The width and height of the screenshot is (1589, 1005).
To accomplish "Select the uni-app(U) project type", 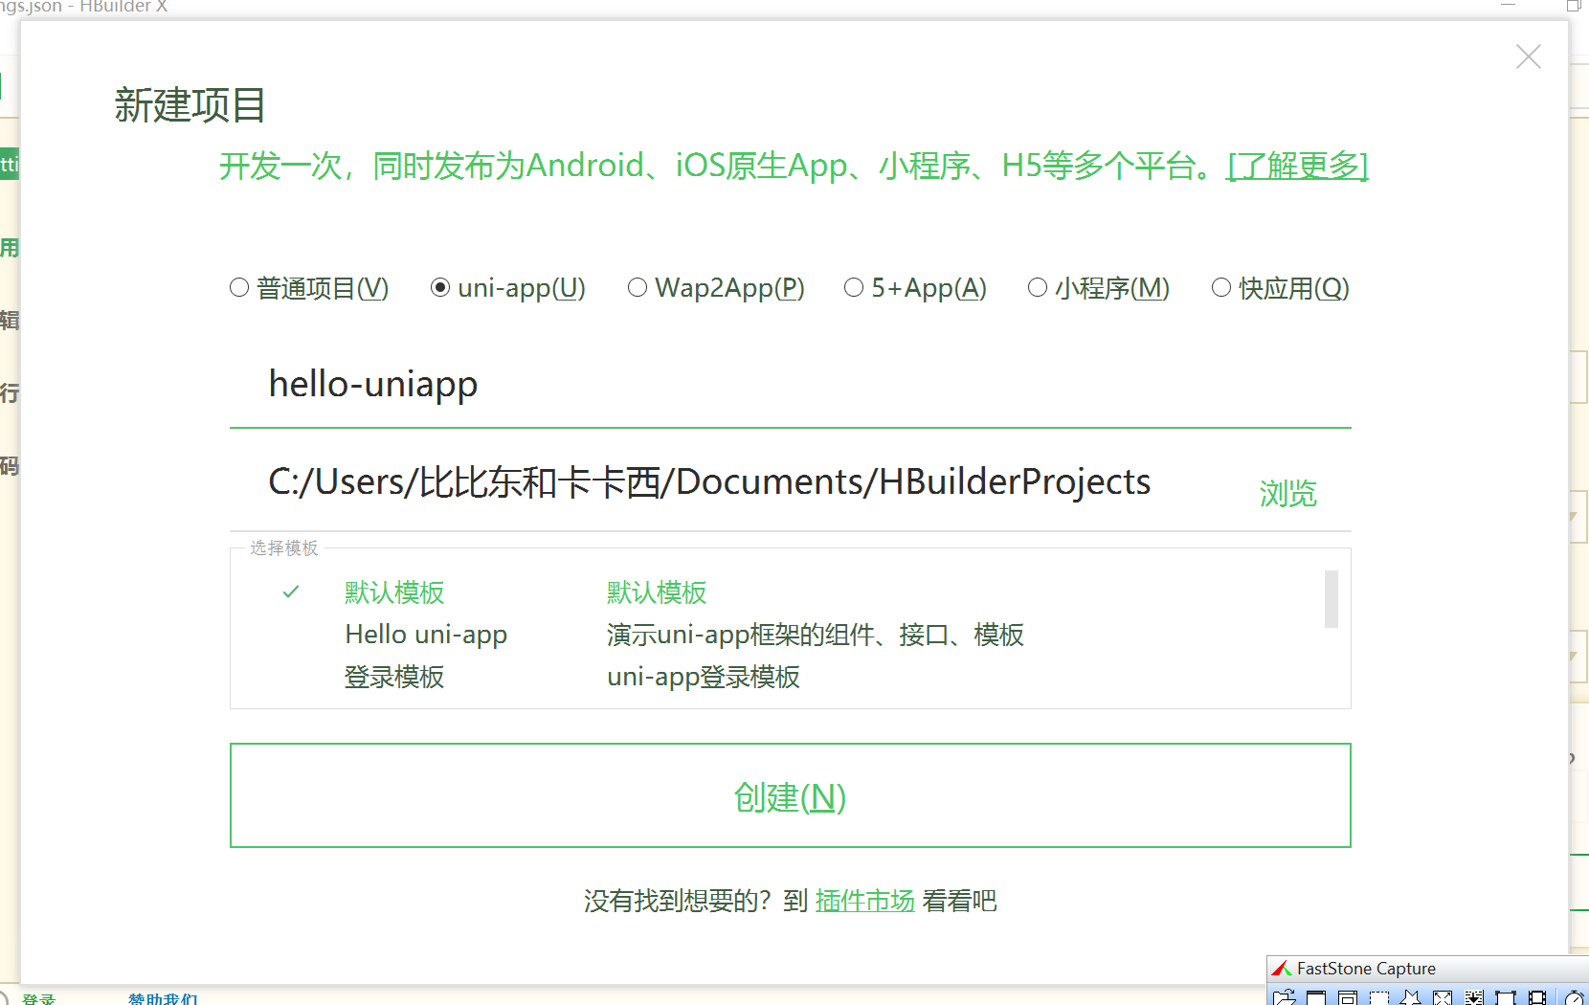I will click(508, 288).
